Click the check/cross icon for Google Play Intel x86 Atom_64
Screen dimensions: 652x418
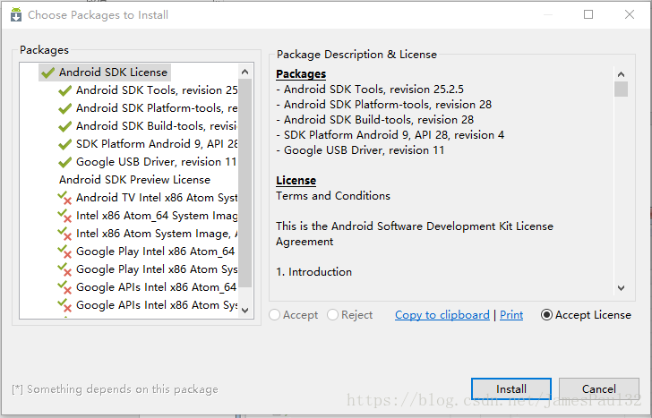(x=64, y=252)
